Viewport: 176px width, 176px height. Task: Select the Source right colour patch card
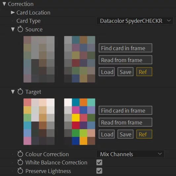pyautogui.click(x=80, y=59)
